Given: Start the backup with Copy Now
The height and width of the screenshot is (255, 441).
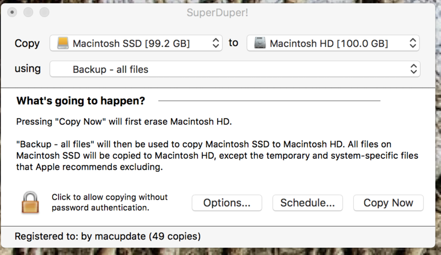Looking at the screenshot, I should pos(388,203).
